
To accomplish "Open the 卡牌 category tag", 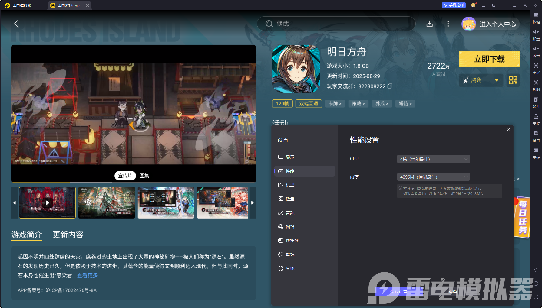I will 335,104.
